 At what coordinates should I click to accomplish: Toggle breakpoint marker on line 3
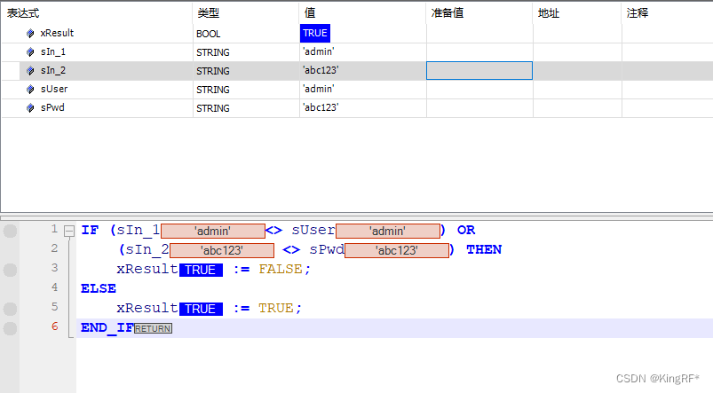10,270
